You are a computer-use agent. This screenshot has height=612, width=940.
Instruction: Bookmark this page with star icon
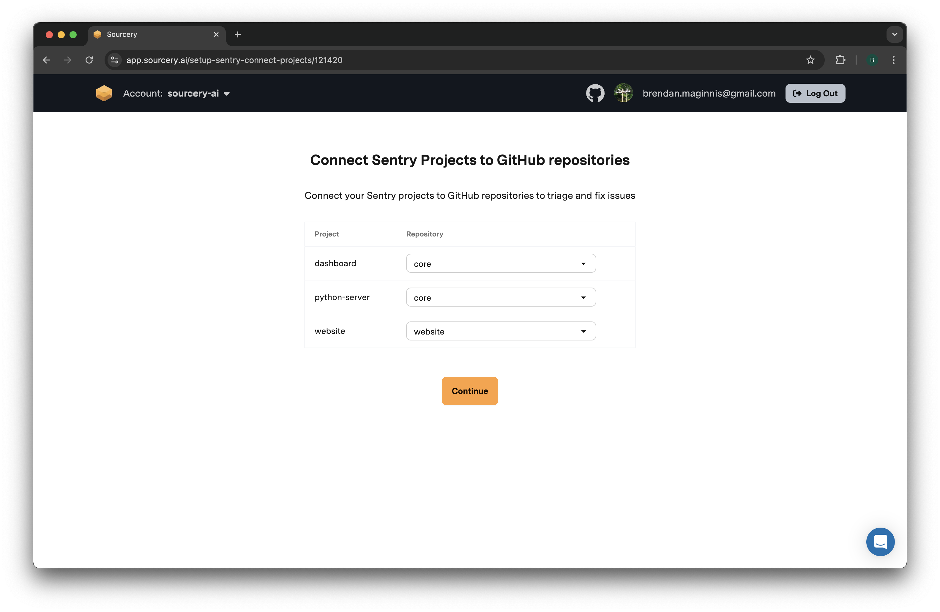point(810,60)
